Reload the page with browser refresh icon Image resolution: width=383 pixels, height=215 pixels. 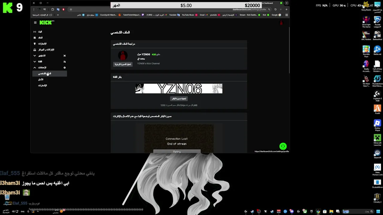point(276,9)
